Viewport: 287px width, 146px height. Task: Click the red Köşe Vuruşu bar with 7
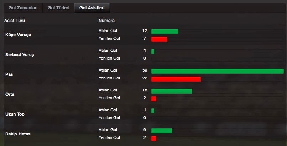[x=159, y=39]
